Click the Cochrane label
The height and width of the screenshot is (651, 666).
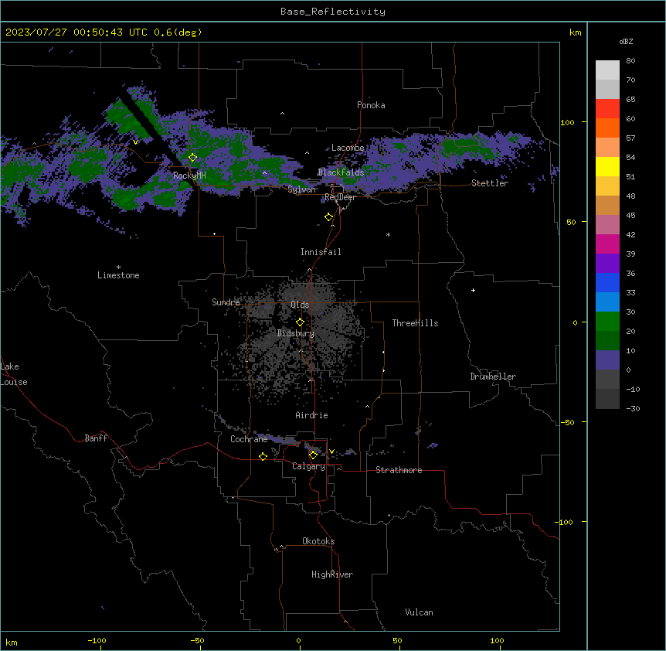click(249, 439)
